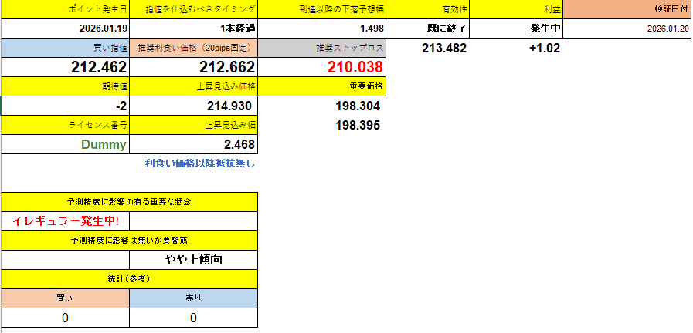Select the 上昇見込み幅 header cell
Viewport: 693px width, 333px height.
[194, 125]
